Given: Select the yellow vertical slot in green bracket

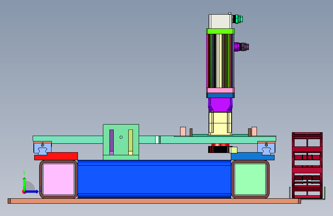Looking at the screenshot, I should coord(131,142).
